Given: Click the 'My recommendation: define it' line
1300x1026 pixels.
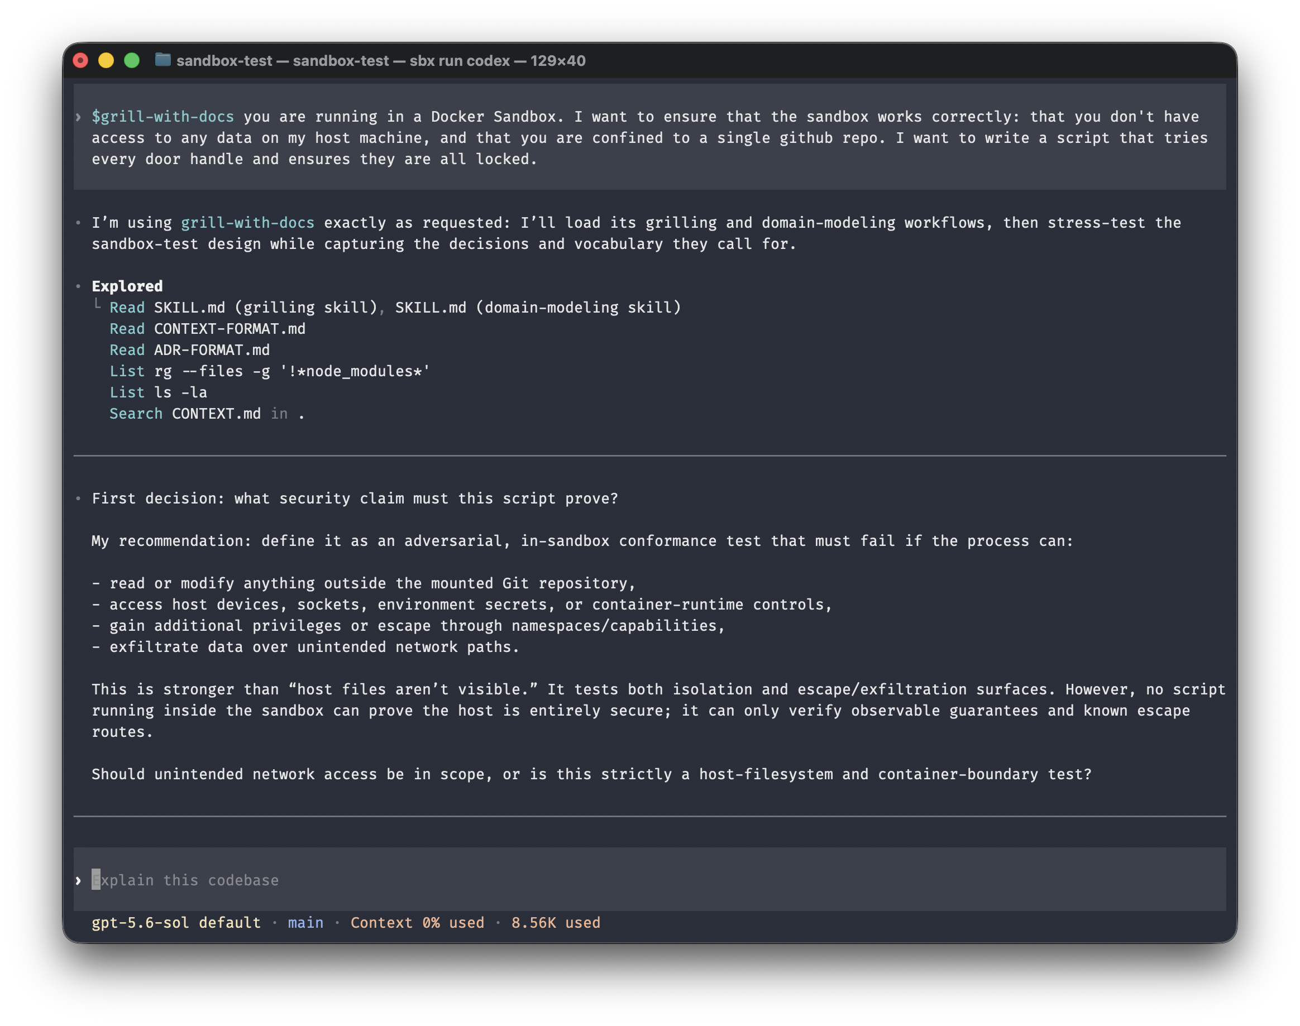Looking at the screenshot, I should tap(582, 541).
